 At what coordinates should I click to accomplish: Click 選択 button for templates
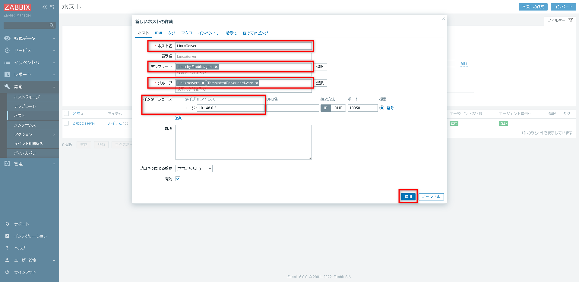tap(320, 67)
